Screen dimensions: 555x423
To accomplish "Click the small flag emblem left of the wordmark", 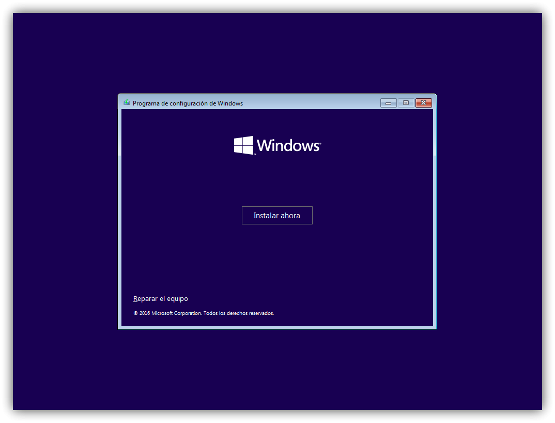I will point(242,145).
